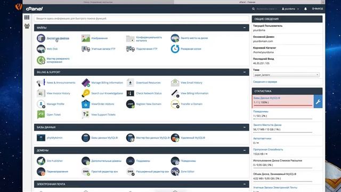The width and height of the screenshot is (341, 192).
Task: Open the Web Disk icon
Action: (41, 49)
